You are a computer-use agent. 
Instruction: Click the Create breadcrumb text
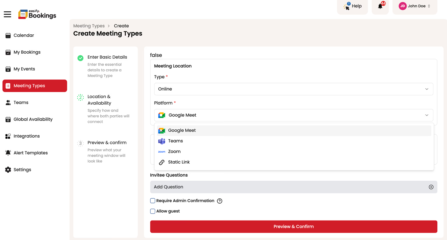121,26
